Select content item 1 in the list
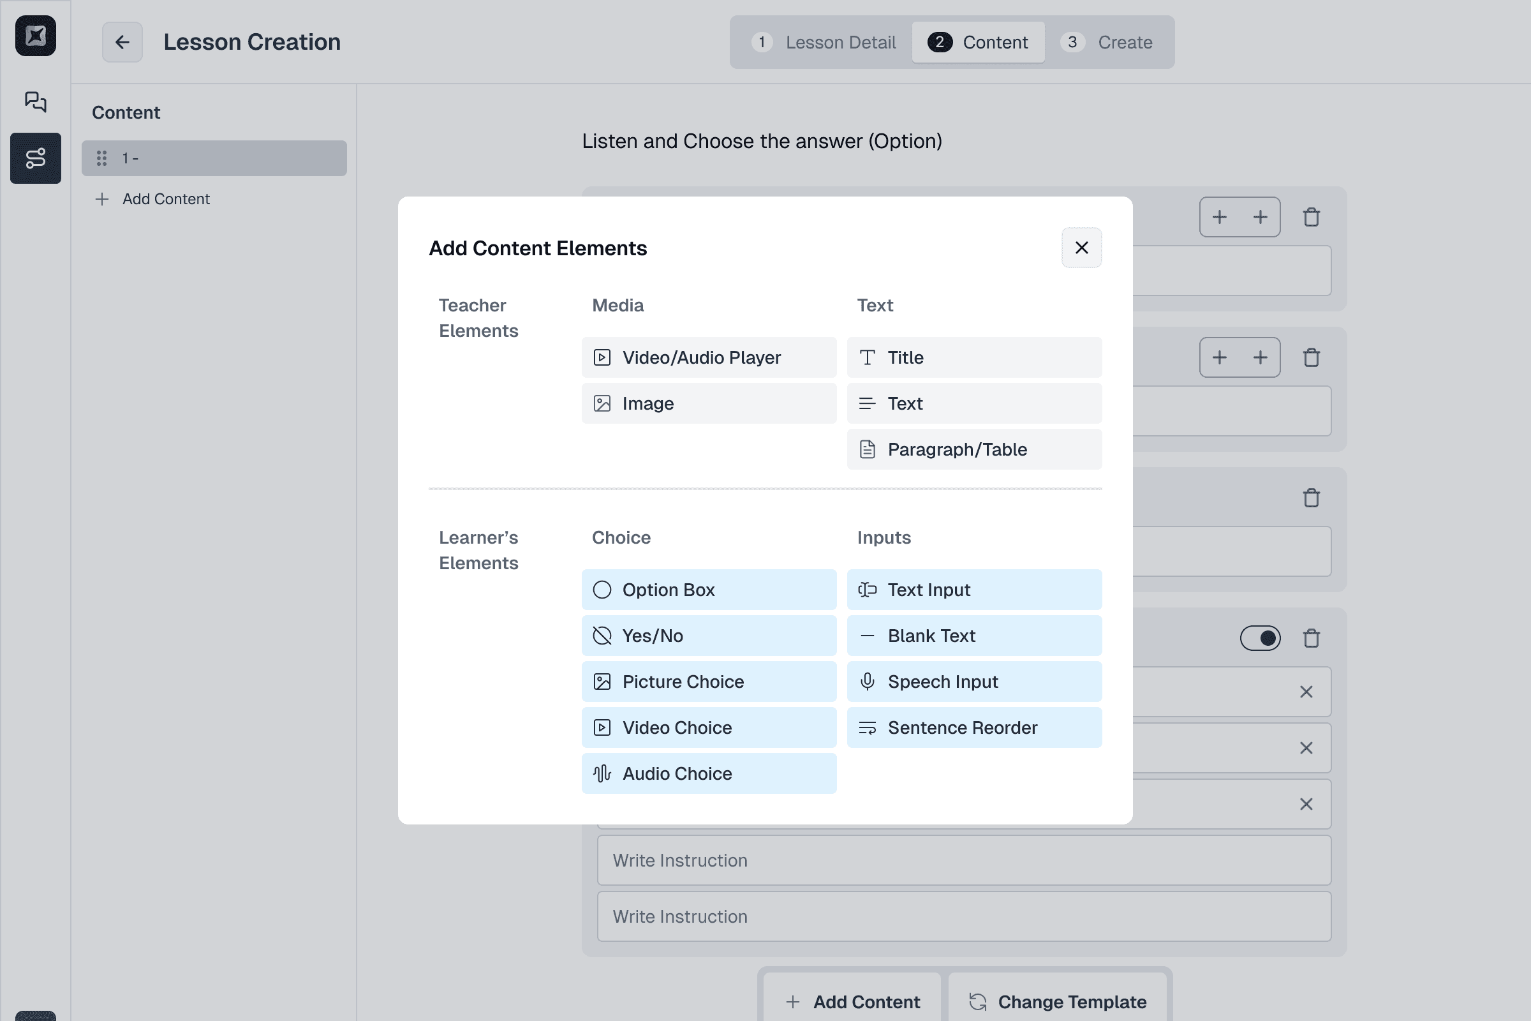This screenshot has height=1021, width=1531. tap(214, 158)
